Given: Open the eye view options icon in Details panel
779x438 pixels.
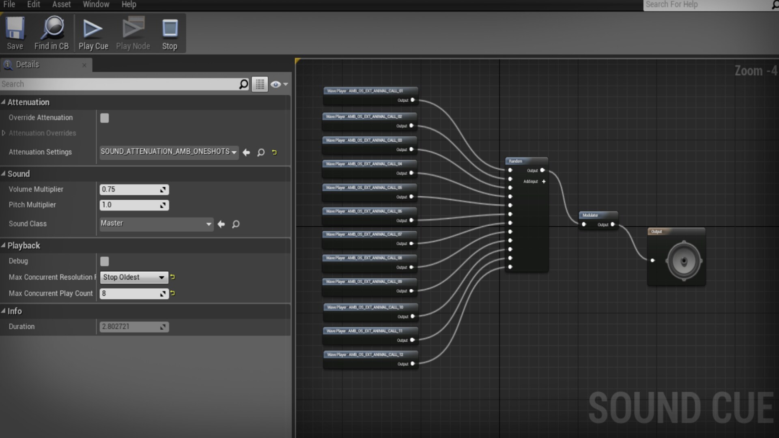Looking at the screenshot, I should click(x=276, y=84).
